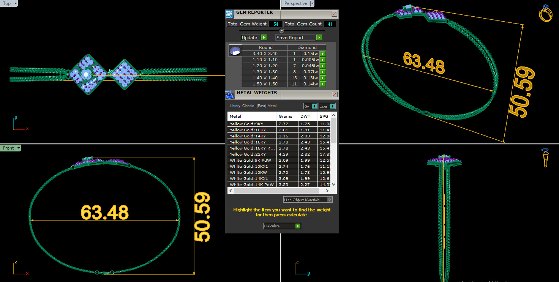Click the 3.40 X 3.40 size cell
Image resolution: width=559 pixels, height=282 pixels.
(x=265, y=54)
